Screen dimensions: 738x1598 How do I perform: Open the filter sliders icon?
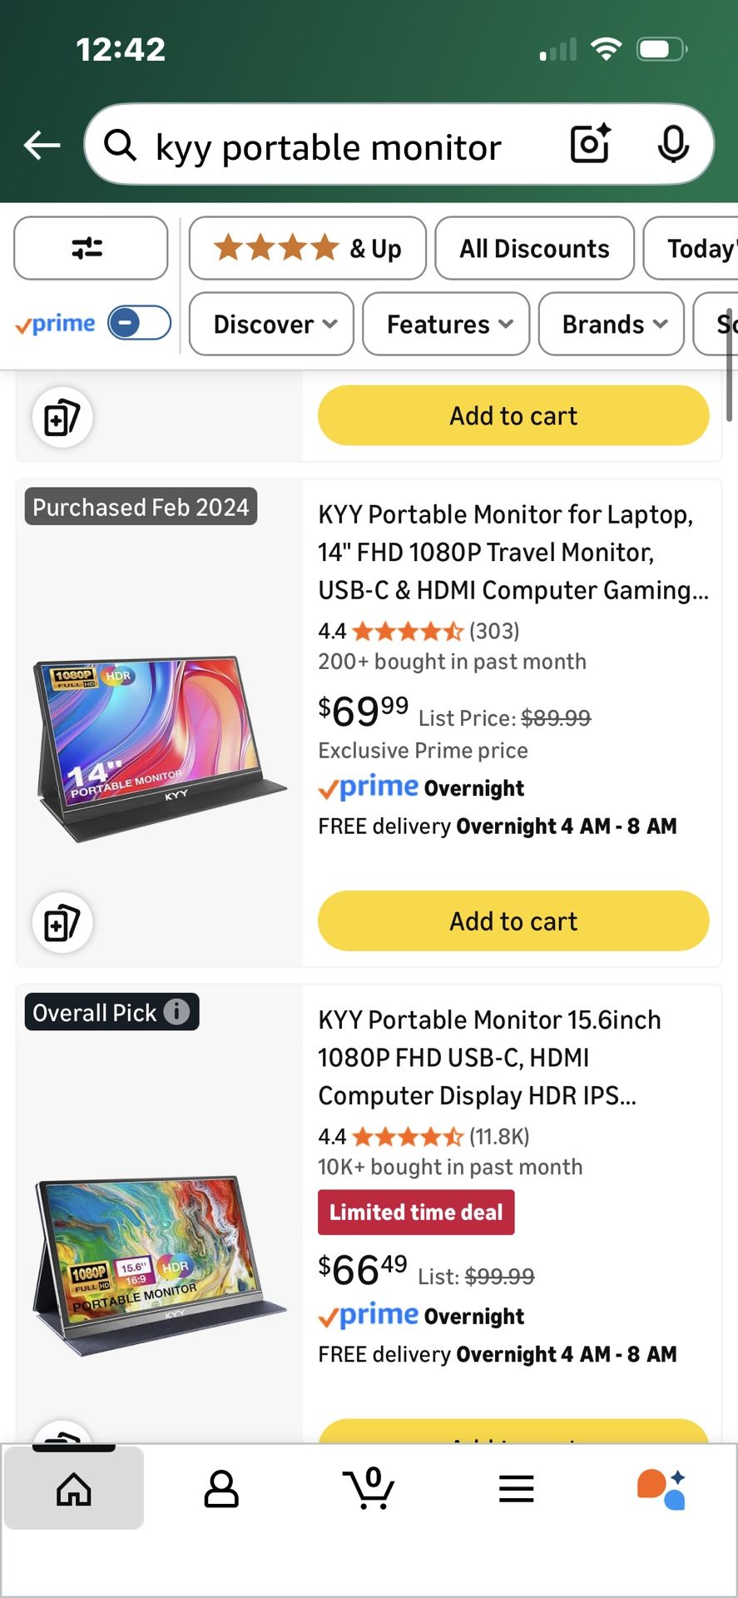pos(90,248)
